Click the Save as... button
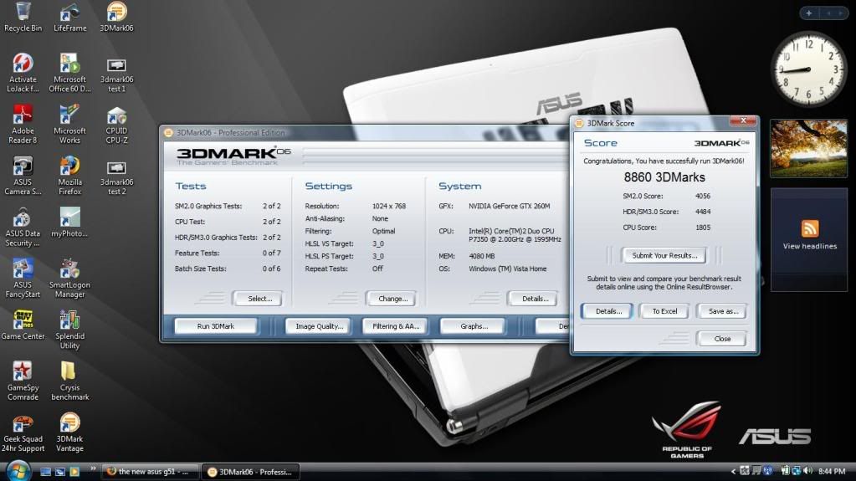The width and height of the screenshot is (856, 481). pyautogui.click(x=722, y=311)
